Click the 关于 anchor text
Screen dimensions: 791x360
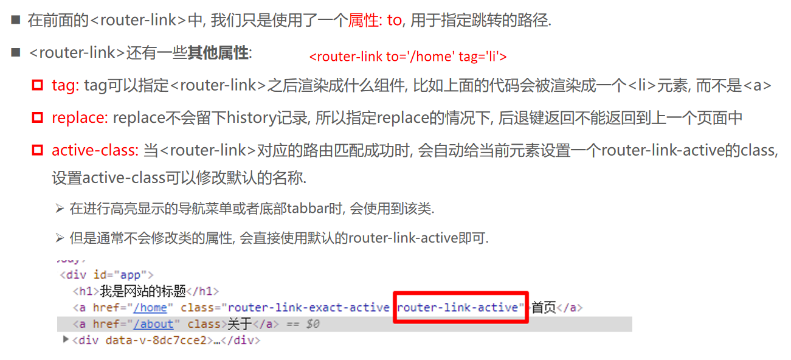[240, 324]
